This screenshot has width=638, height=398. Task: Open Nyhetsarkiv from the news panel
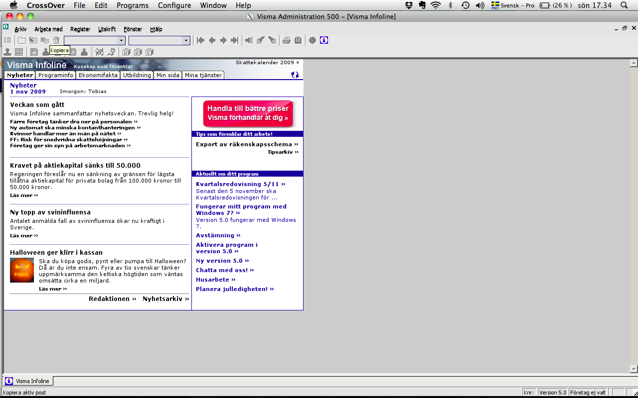165,299
